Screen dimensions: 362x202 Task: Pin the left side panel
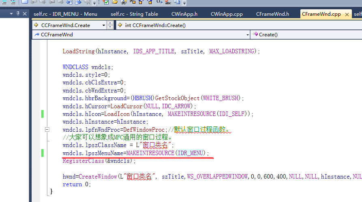(18, 14)
